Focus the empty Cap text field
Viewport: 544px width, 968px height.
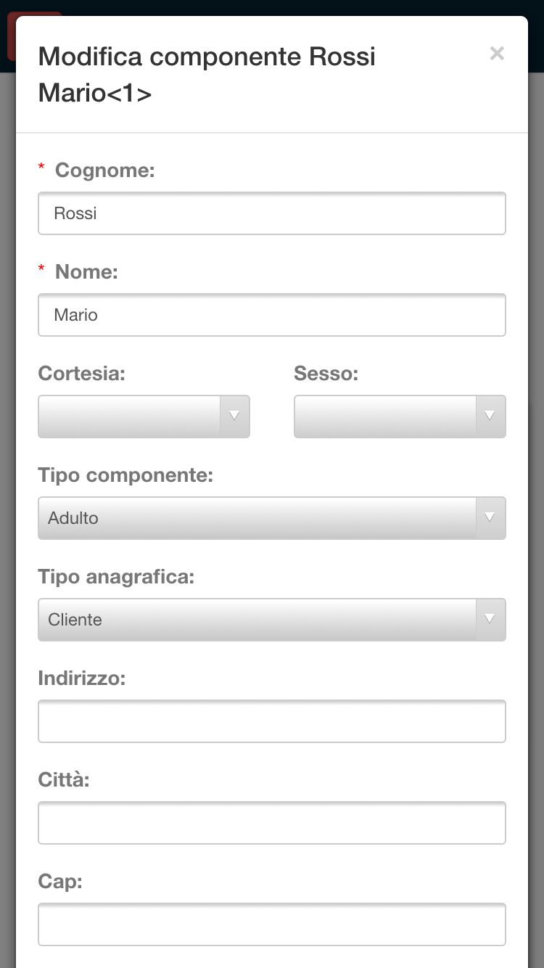271,924
